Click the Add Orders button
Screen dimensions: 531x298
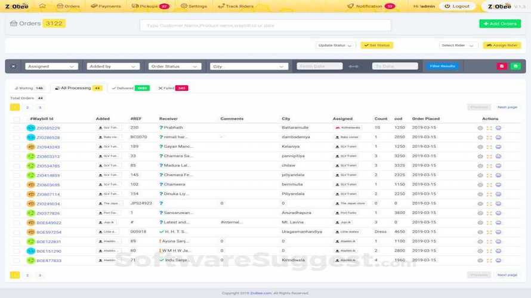[500, 24]
